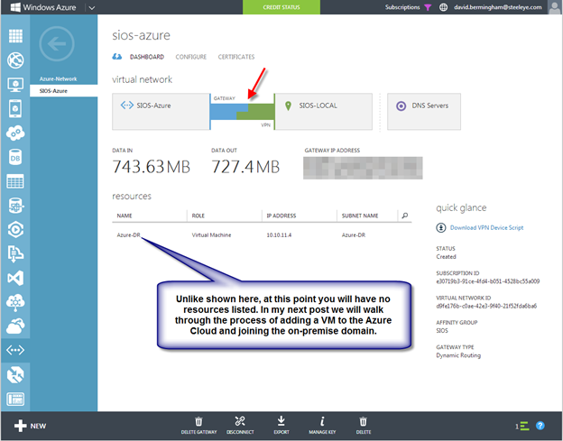
Task: Select the Networks icon in the sidebar
Action: point(14,350)
